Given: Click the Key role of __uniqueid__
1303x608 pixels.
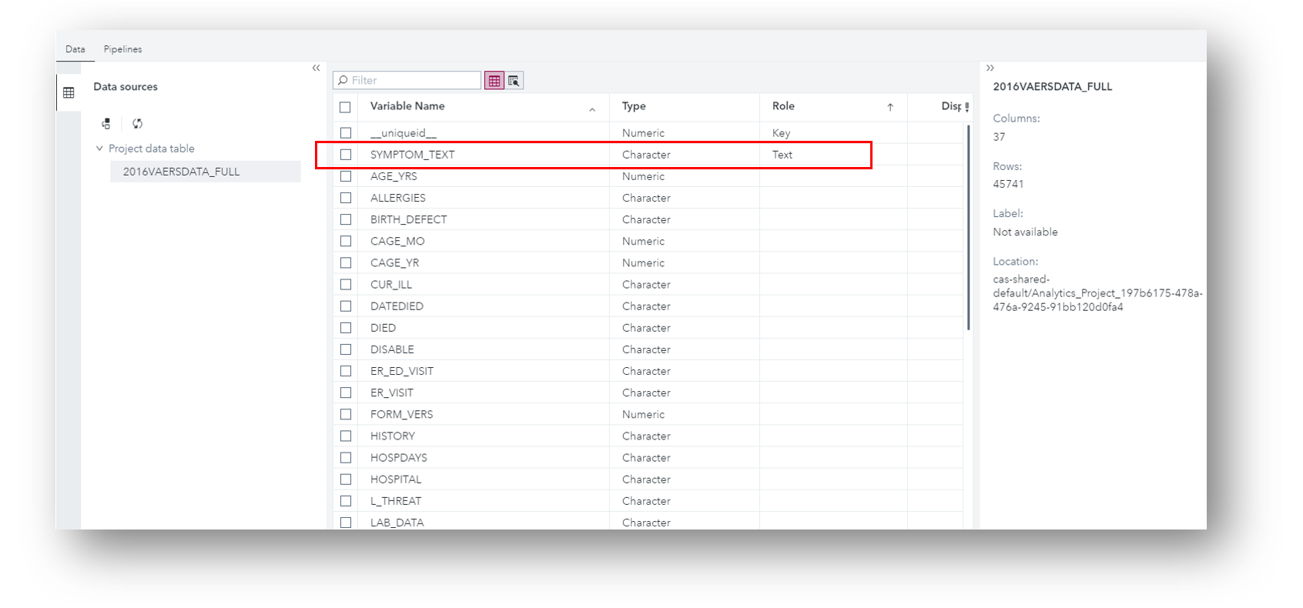Looking at the screenshot, I should click(x=782, y=133).
